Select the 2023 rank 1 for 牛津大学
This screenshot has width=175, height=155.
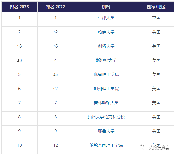click(20, 18)
